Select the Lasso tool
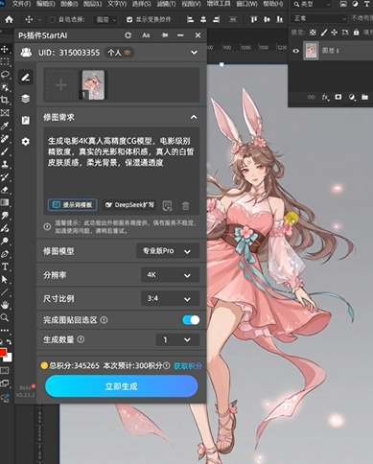The width and height of the screenshot is (373, 464). pyautogui.click(x=5, y=75)
